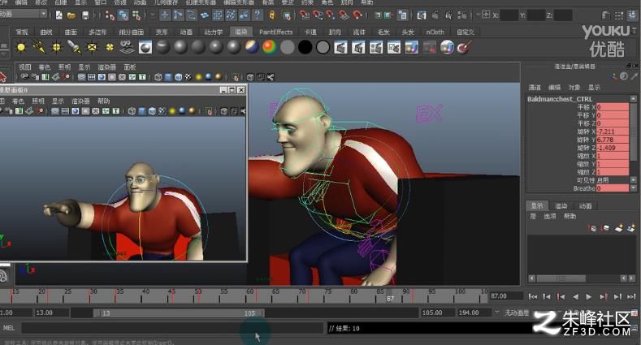641x345 pixels.
Task: Play animation forward
Action: (589, 297)
